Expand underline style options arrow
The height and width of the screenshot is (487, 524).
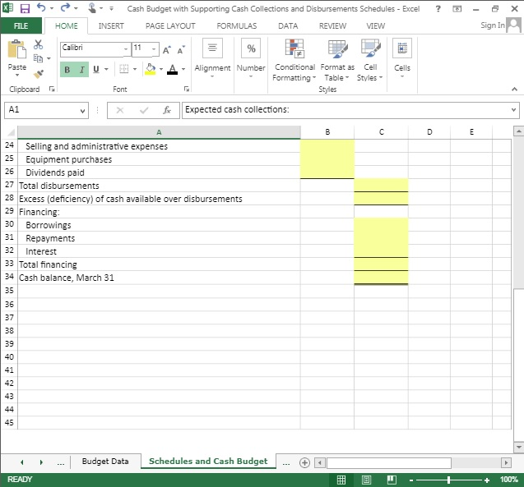106,69
